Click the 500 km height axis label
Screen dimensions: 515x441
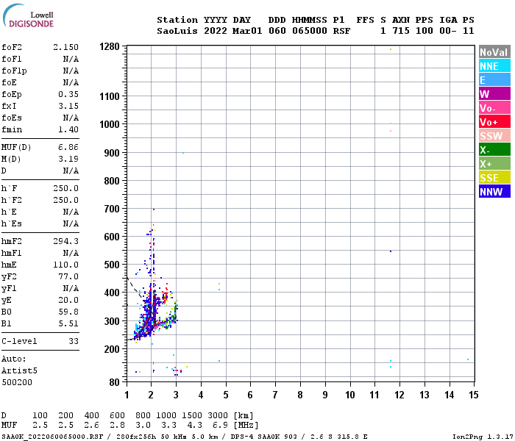(112, 265)
